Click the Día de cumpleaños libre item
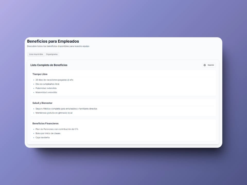 point(47,84)
